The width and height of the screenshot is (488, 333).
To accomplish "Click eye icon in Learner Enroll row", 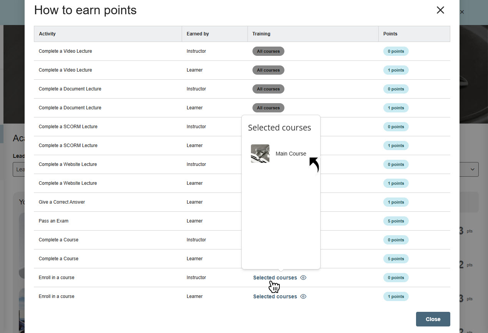I will point(303,296).
